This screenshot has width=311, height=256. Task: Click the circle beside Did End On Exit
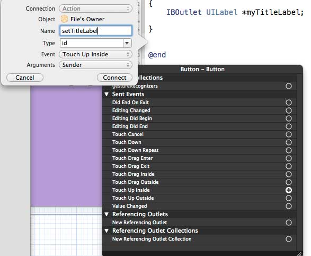(x=289, y=103)
